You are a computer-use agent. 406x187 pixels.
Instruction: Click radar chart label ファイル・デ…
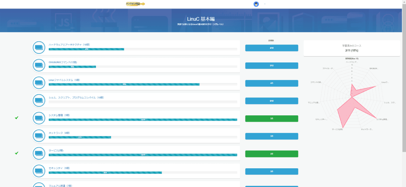tap(329, 68)
